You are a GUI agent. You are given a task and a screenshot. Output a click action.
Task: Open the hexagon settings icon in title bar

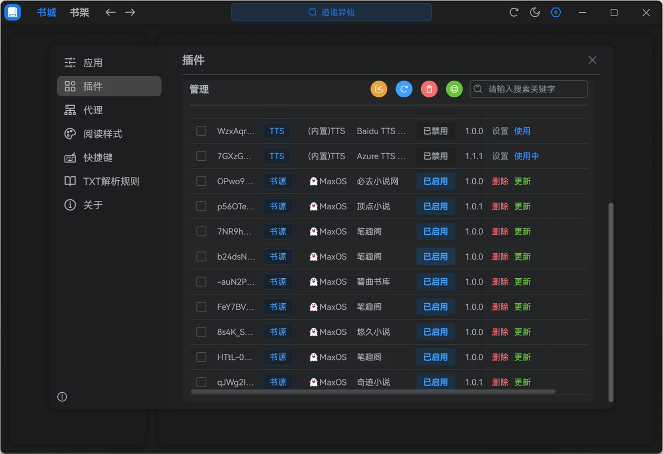[x=556, y=12]
